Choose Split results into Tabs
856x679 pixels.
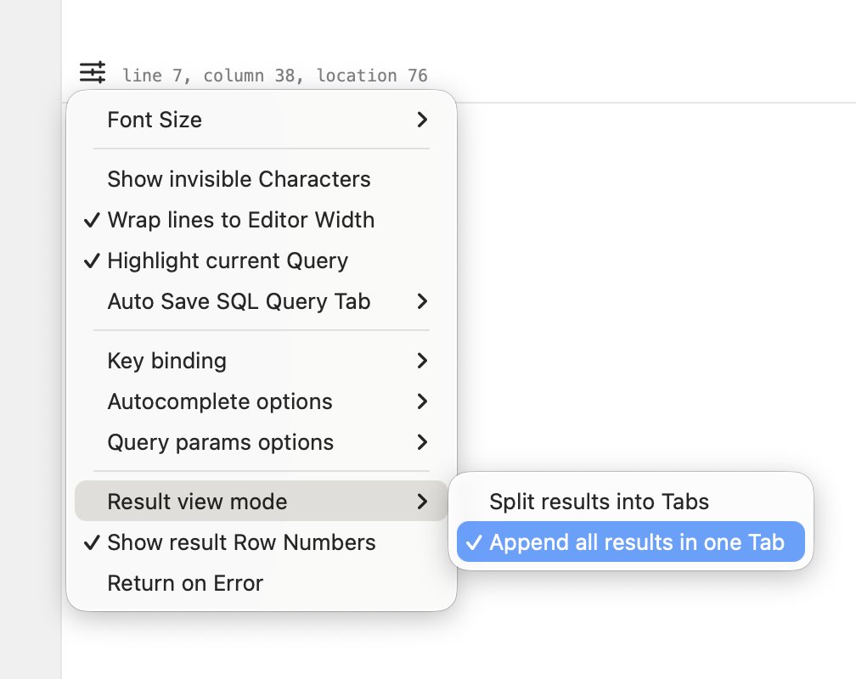[x=630, y=501]
